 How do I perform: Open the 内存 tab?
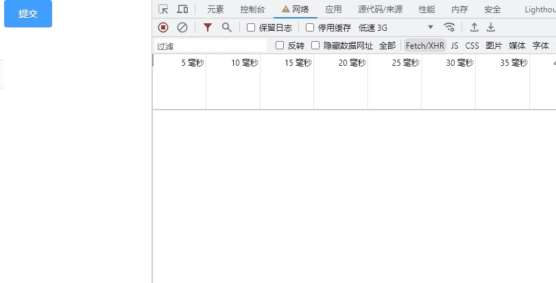point(459,10)
